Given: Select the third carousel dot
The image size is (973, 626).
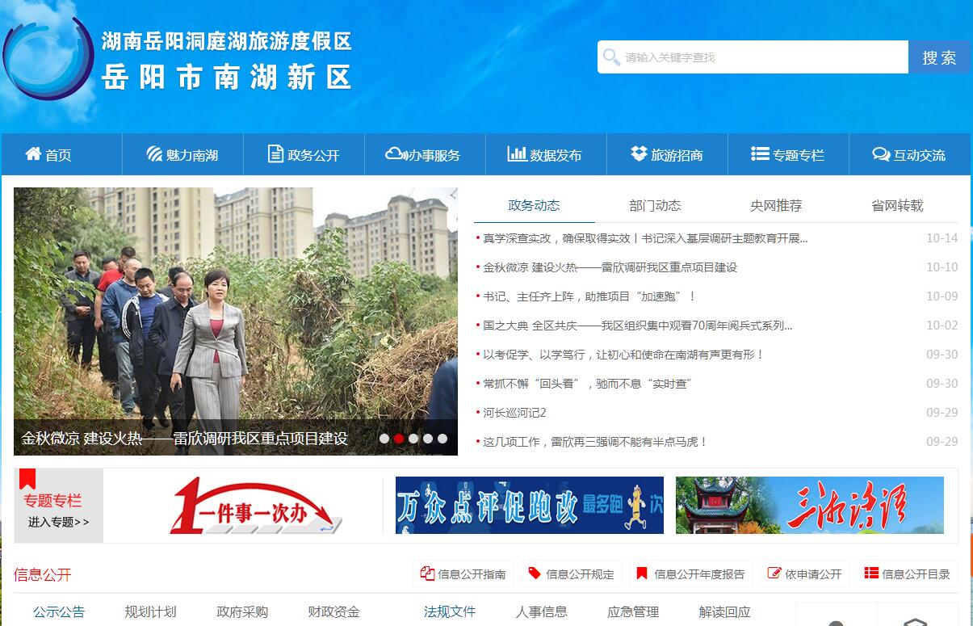Looking at the screenshot, I should coord(413,439).
